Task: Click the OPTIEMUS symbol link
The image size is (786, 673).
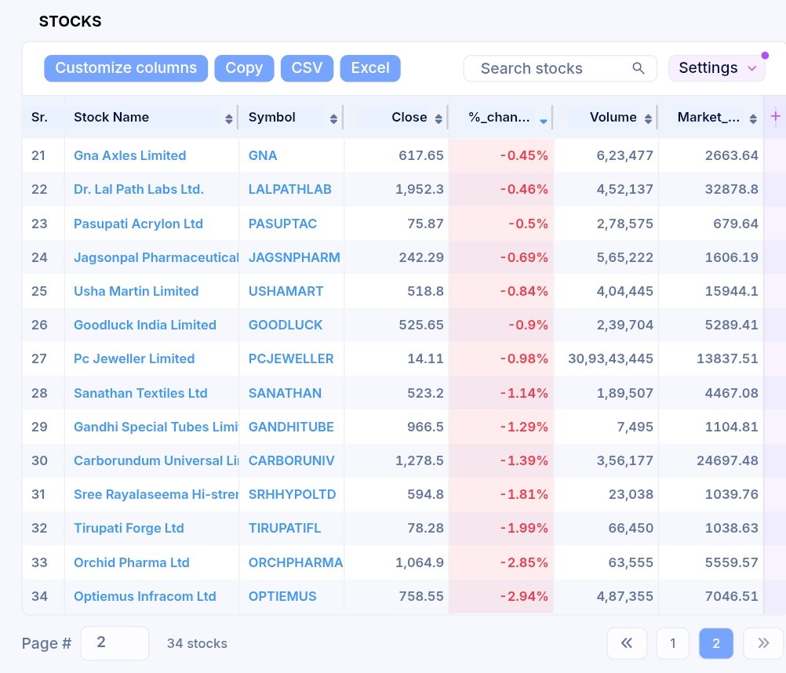Action: pos(282,596)
